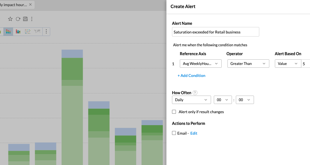Image resolution: width=310 pixels, height=165 pixels.
Task: Enable the Email action checkbox
Action: click(174, 133)
